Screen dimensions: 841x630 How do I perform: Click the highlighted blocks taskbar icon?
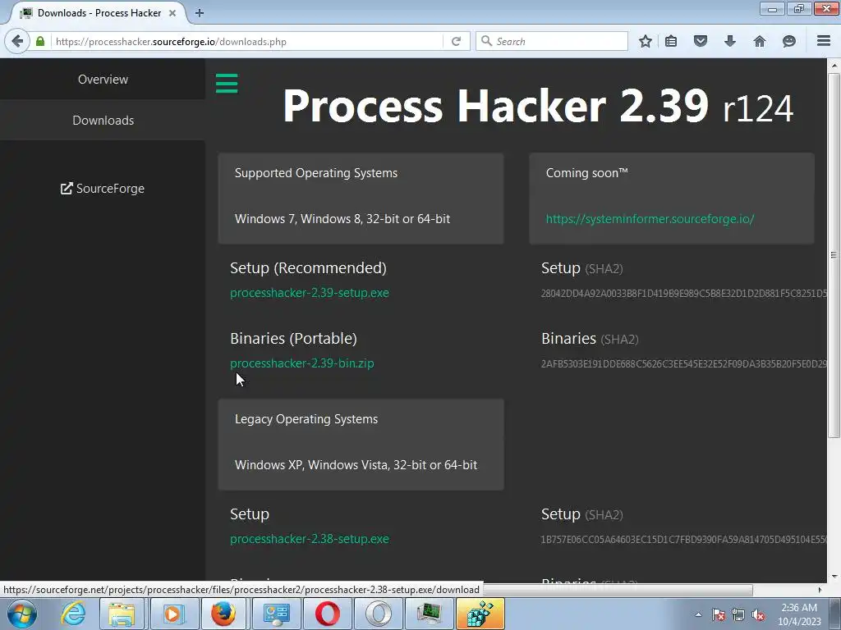tap(480, 614)
